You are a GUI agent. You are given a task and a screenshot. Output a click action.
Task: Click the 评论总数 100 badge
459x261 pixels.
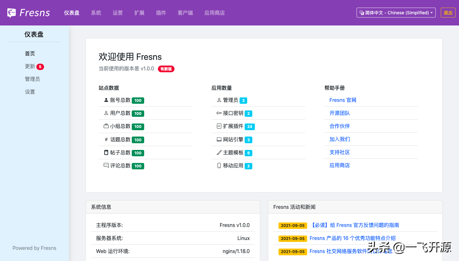click(138, 166)
